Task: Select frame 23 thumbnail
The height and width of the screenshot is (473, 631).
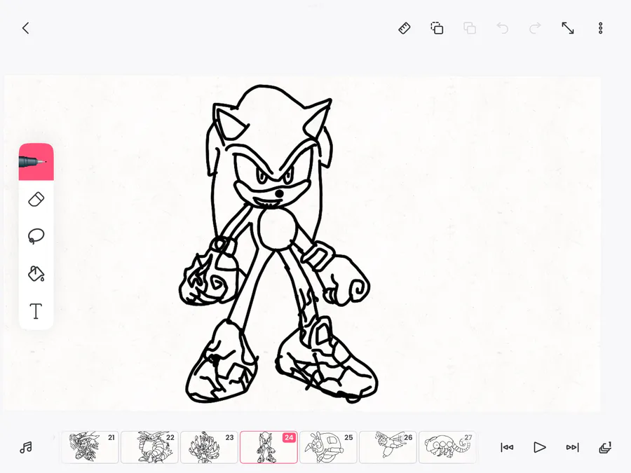Action: [209, 447]
